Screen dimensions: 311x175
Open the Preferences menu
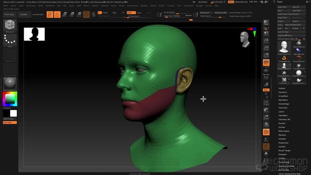coord(133,6)
